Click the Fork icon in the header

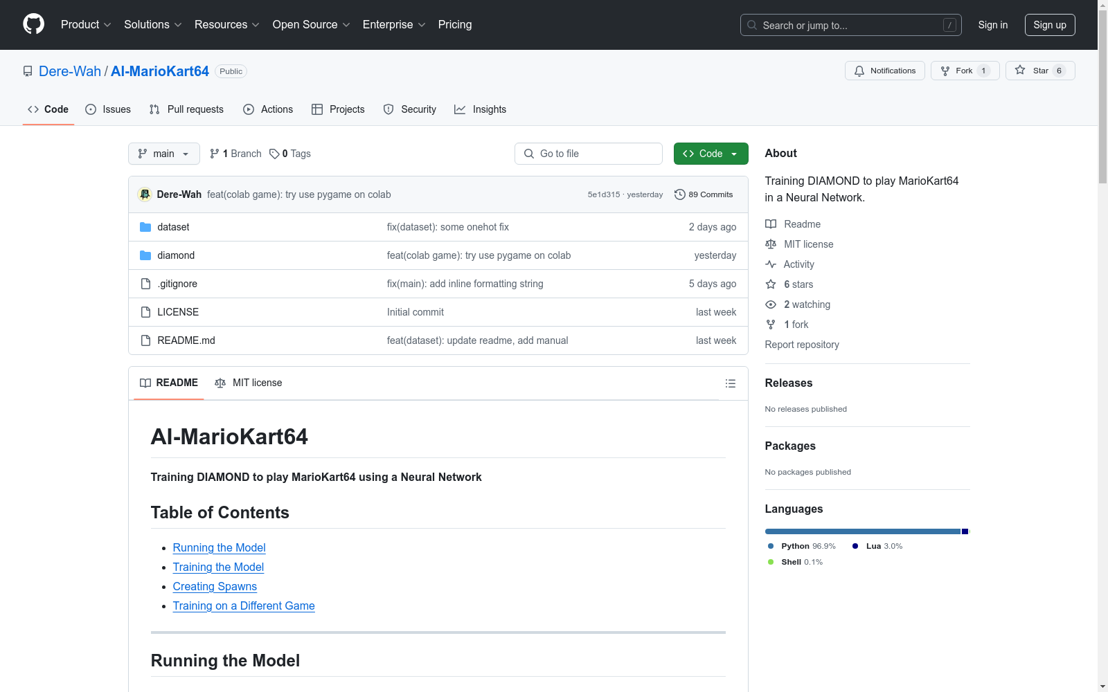(x=945, y=71)
